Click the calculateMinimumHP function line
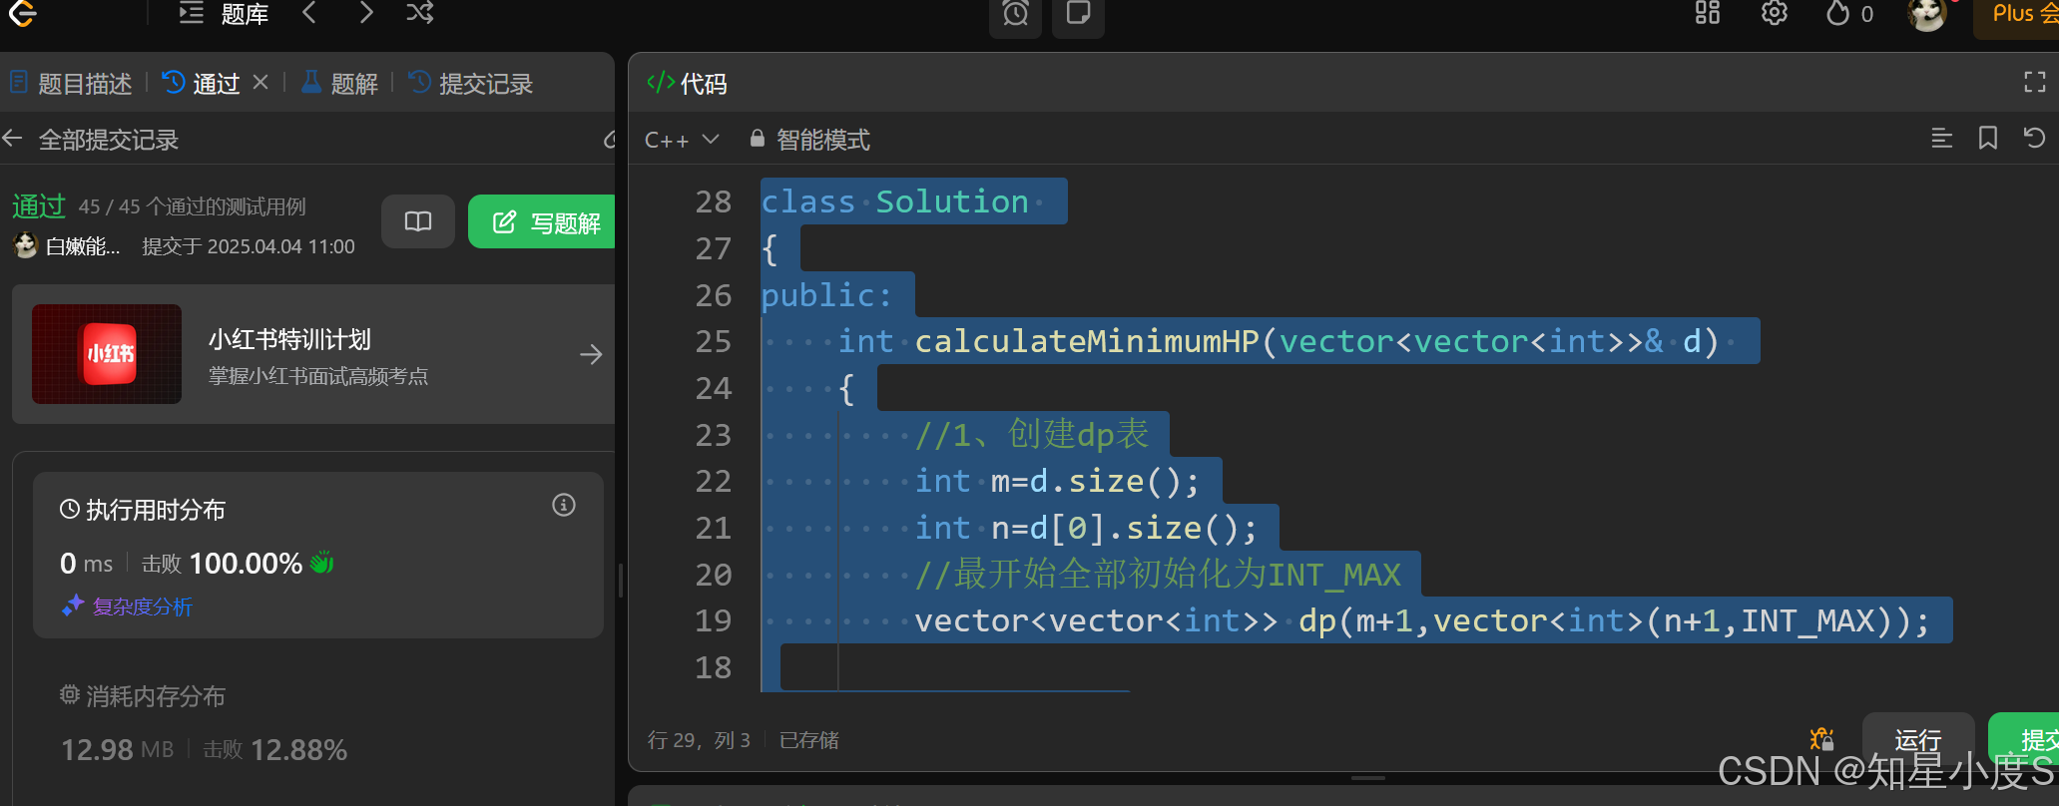Image resolution: width=2059 pixels, height=806 pixels. pos(1279,341)
